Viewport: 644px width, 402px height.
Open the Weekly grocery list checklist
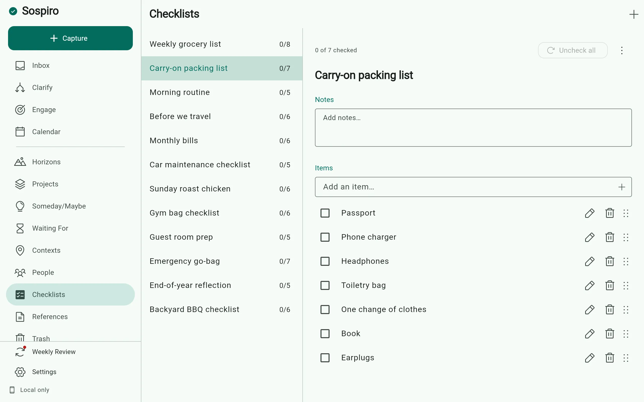[222, 44]
